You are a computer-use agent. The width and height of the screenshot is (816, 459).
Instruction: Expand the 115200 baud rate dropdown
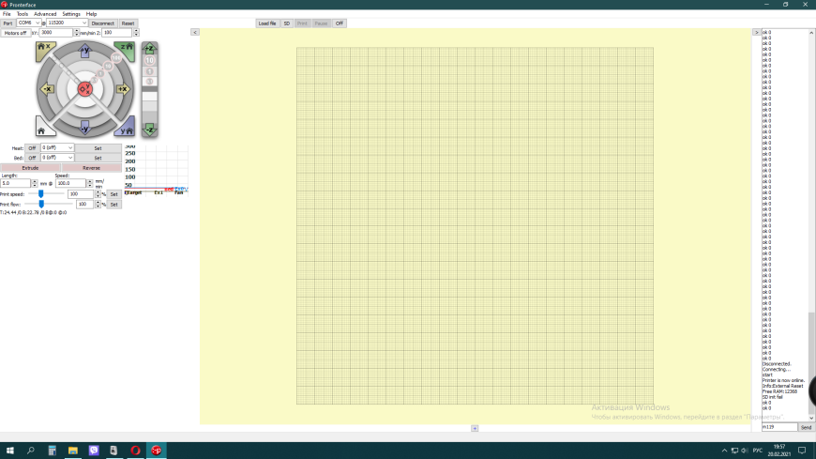click(67, 23)
